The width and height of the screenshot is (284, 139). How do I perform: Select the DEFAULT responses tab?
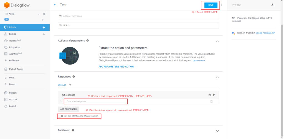click(x=62, y=85)
